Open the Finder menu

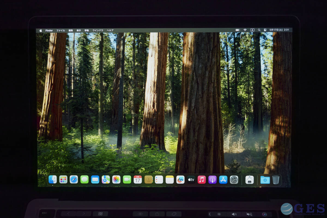(x=49, y=31)
